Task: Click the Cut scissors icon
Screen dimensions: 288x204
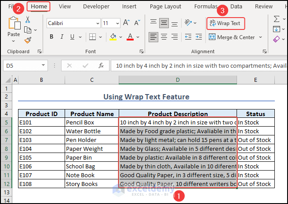Action: (x=28, y=20)
